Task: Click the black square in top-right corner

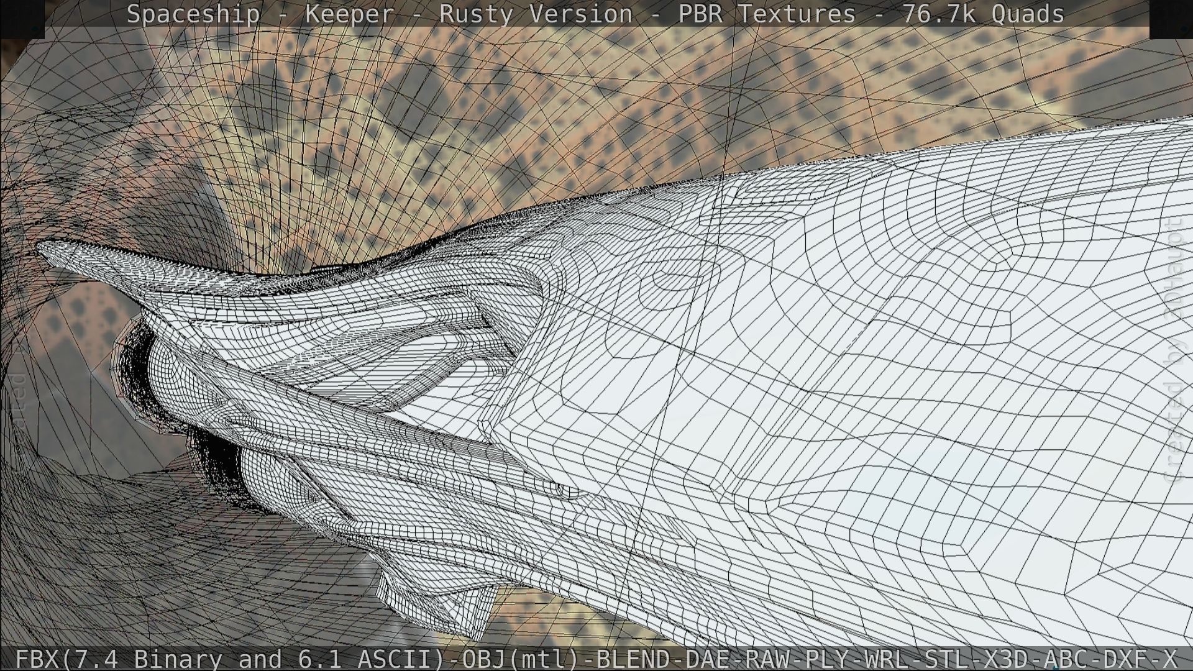Action: point(1171,19)
